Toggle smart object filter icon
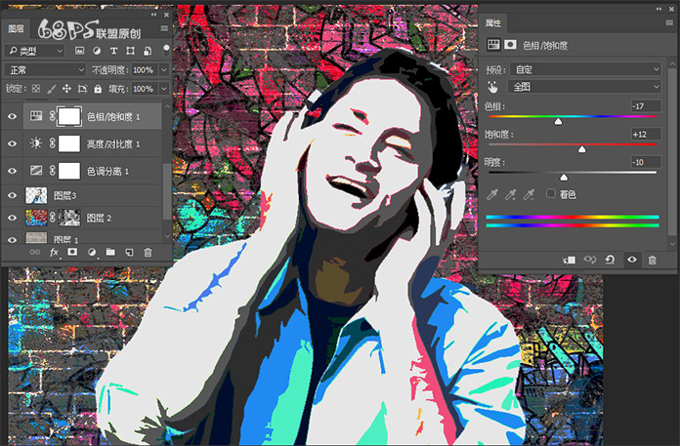 click(x=148, y=51)
